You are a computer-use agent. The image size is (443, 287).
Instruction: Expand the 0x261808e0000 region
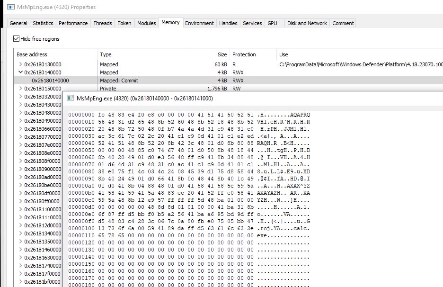[x=20, y=152]
